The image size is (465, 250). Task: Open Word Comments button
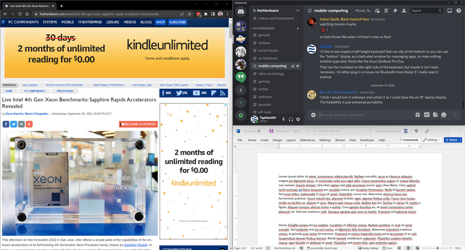coord(409,140)
